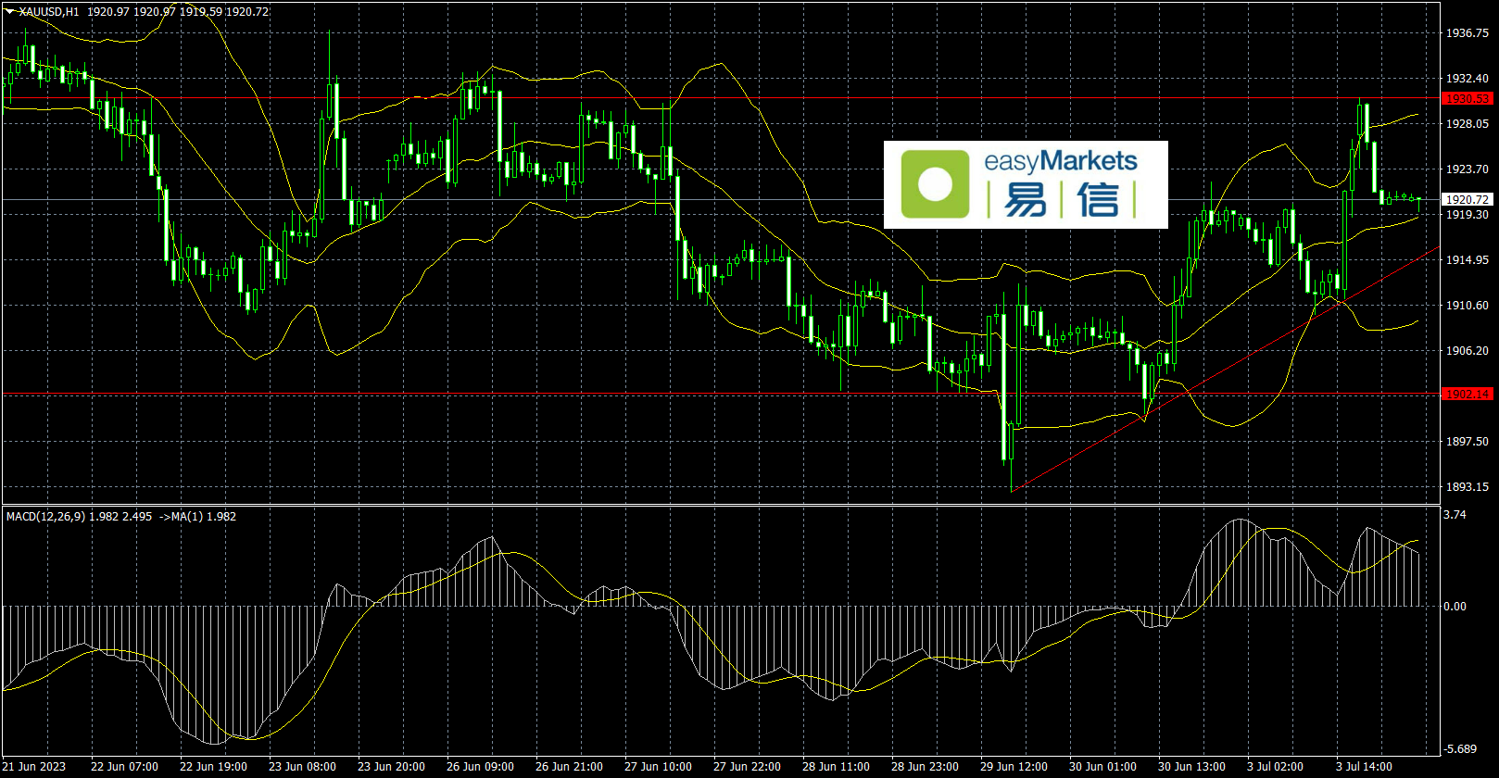Click the 27 Jun 10:00 time label
1499x778 pixels.
tap(658, 767)
